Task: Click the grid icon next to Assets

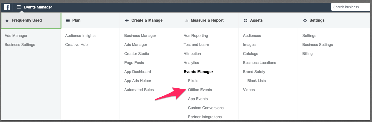Action: tap(246, 20)
